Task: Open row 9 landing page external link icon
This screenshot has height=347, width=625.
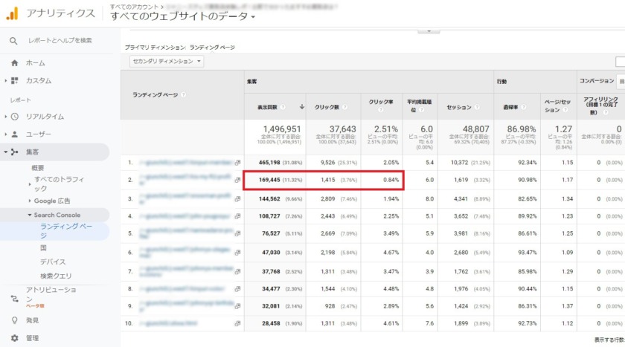Action: (237, 306)
